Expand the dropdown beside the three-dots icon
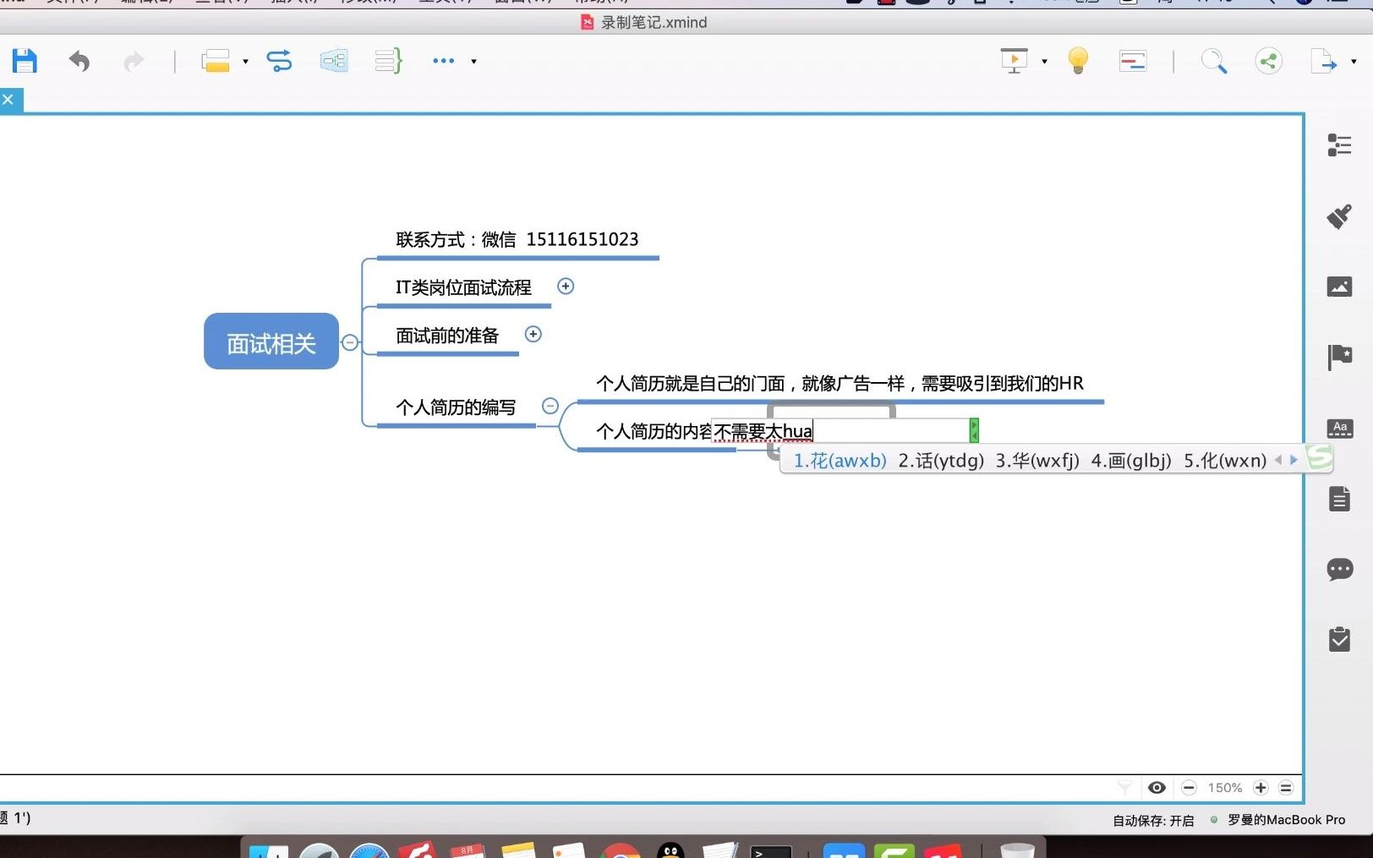The width and height of the screenshot is (1373, 858). point(473,62)
